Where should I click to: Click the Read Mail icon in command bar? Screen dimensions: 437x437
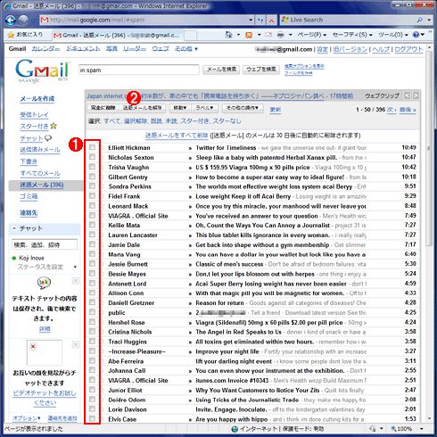click(268, 35)
